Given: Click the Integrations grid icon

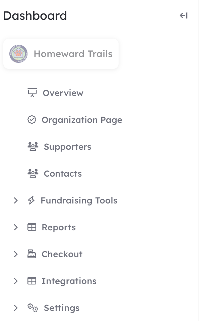Looking at the screenshot, I should [32, 281].
